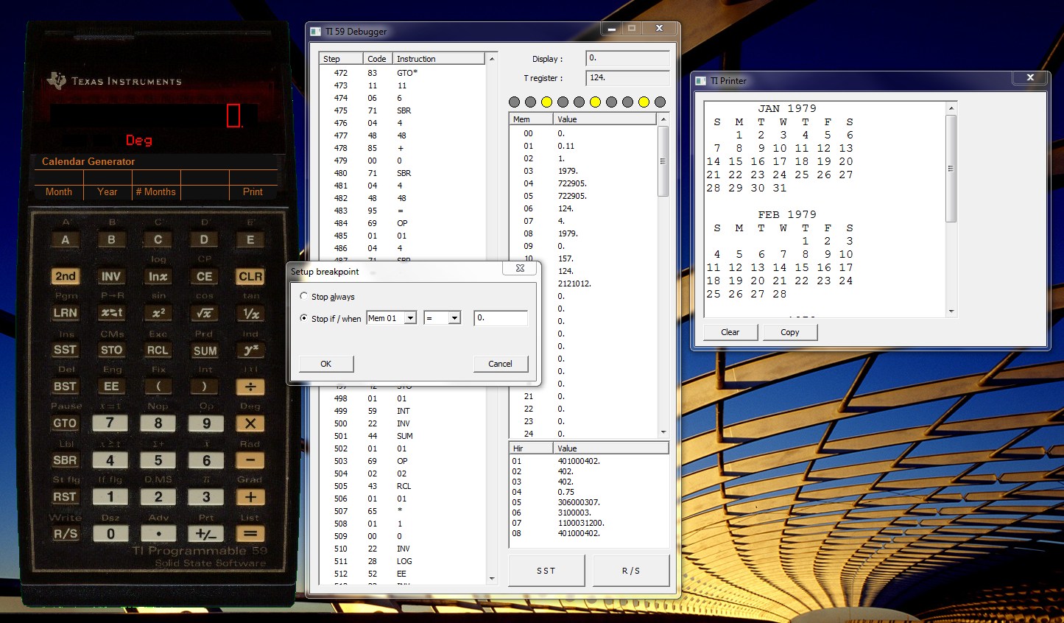Click the calculator RST key

[65, 496]
